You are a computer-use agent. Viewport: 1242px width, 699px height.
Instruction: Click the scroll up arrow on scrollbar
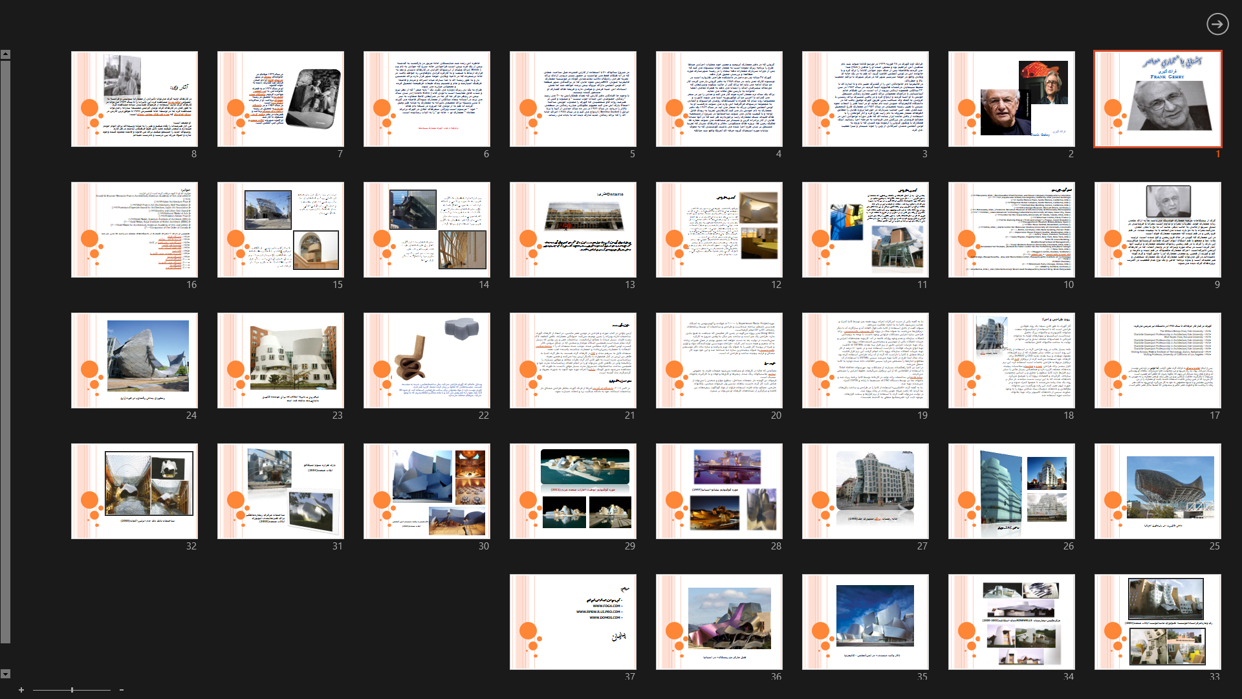(5, 55)
